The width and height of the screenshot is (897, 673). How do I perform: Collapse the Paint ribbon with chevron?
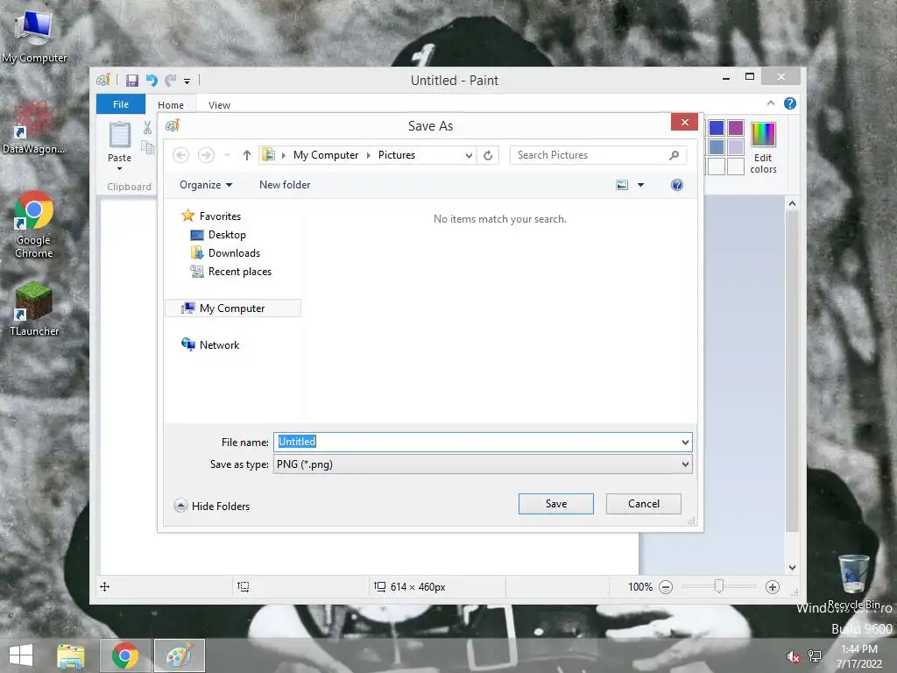pyautogui.click(x=771, y=103)
